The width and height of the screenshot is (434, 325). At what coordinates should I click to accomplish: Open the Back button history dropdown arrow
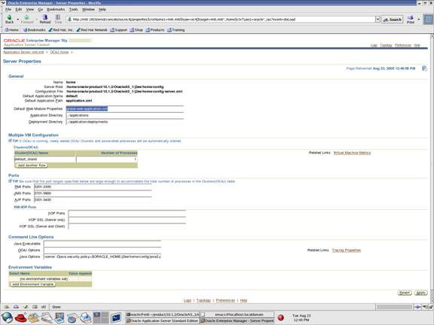tap(18, 20)
